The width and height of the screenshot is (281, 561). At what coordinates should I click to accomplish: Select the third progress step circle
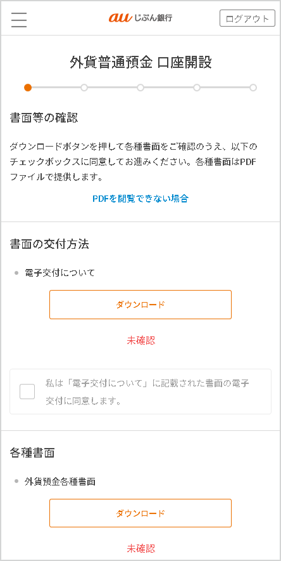pyautogui.click(x=140, y=88)
